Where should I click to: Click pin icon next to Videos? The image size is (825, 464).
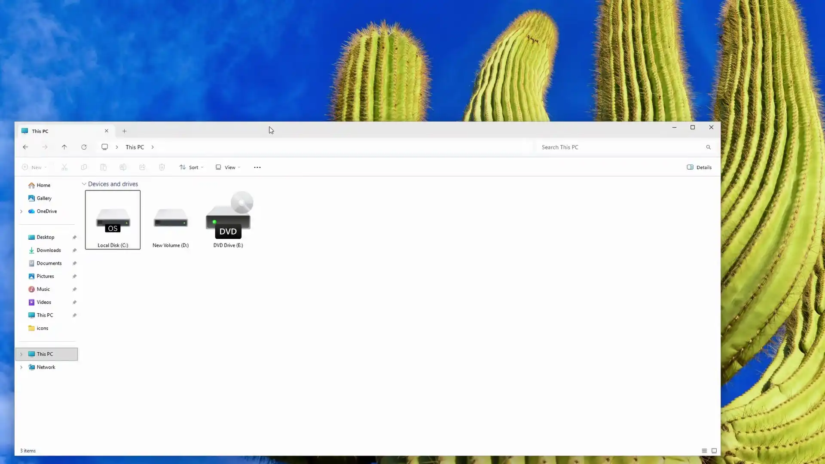(74, 302)
